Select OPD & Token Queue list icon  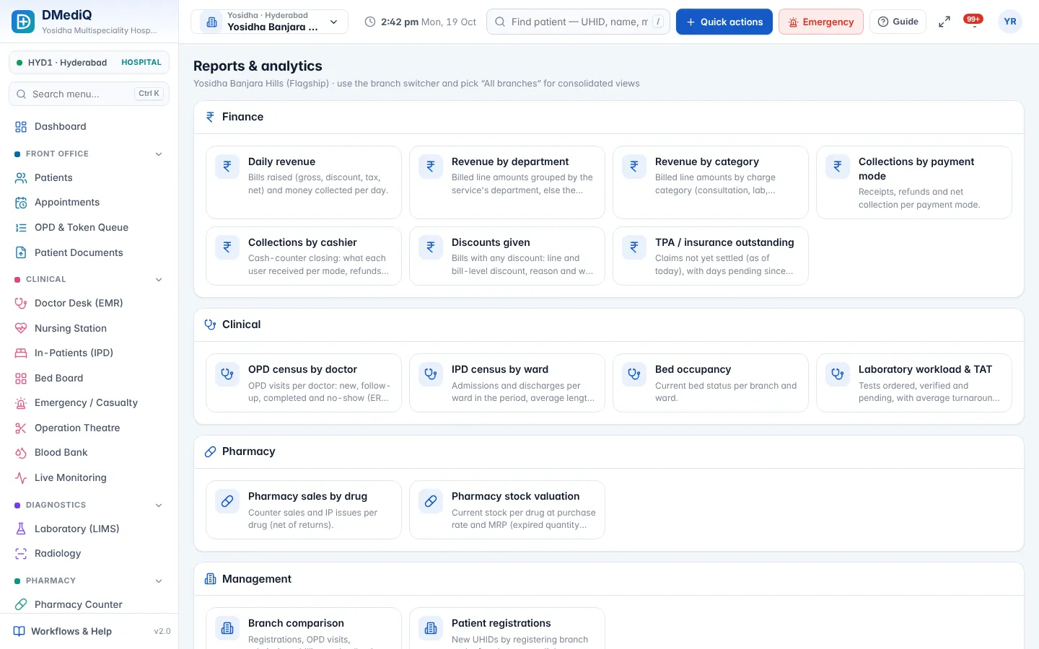[x=21, y=228]
